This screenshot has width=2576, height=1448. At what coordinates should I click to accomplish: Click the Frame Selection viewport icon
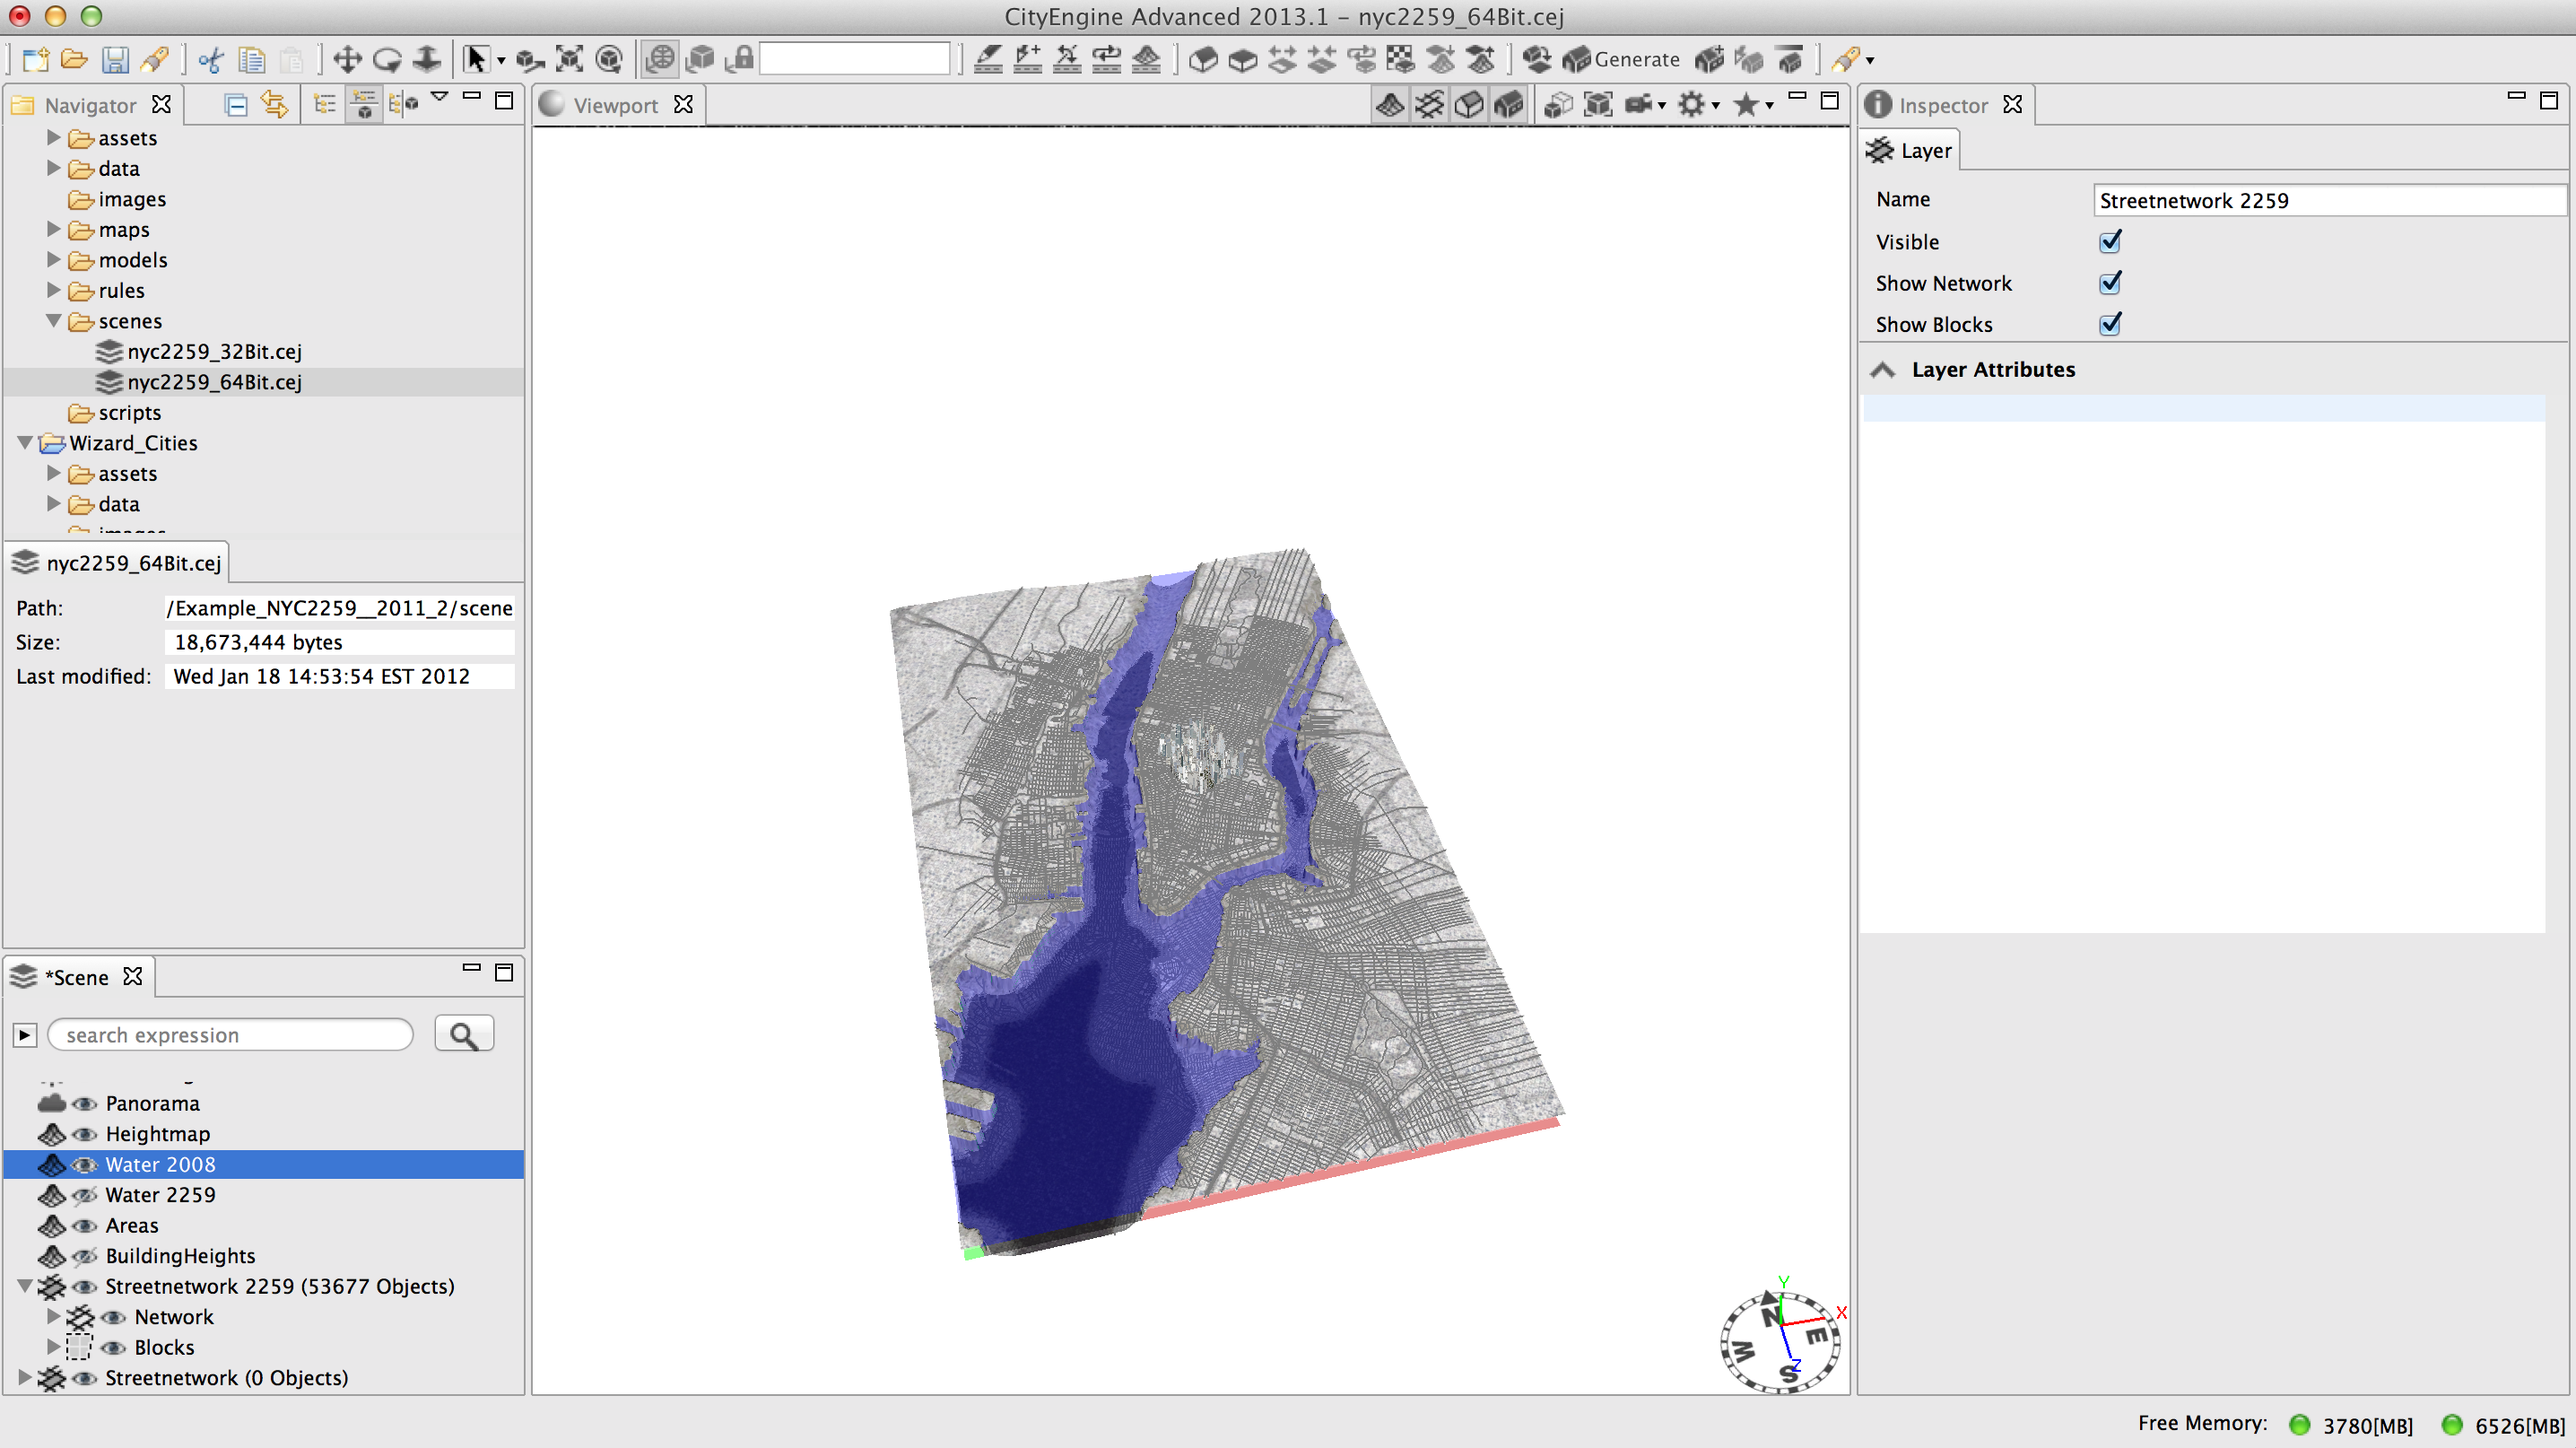click(x=1597, y=104)
